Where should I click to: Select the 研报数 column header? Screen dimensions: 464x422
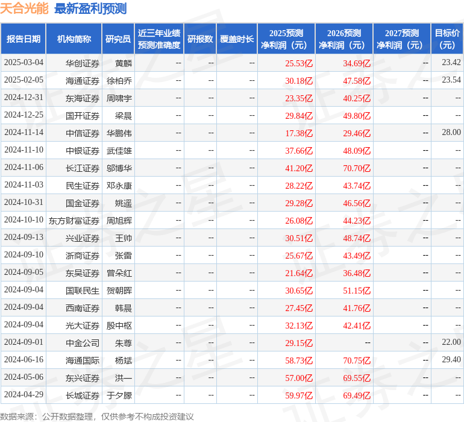coord(200,39)
